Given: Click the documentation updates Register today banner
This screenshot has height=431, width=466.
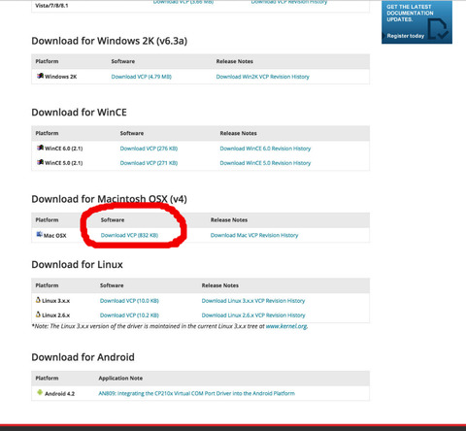Looking at the screenshot, I should coord(416,22).
